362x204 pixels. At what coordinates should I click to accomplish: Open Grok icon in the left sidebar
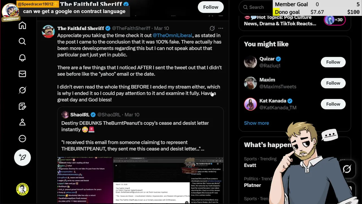coord(22,90)
